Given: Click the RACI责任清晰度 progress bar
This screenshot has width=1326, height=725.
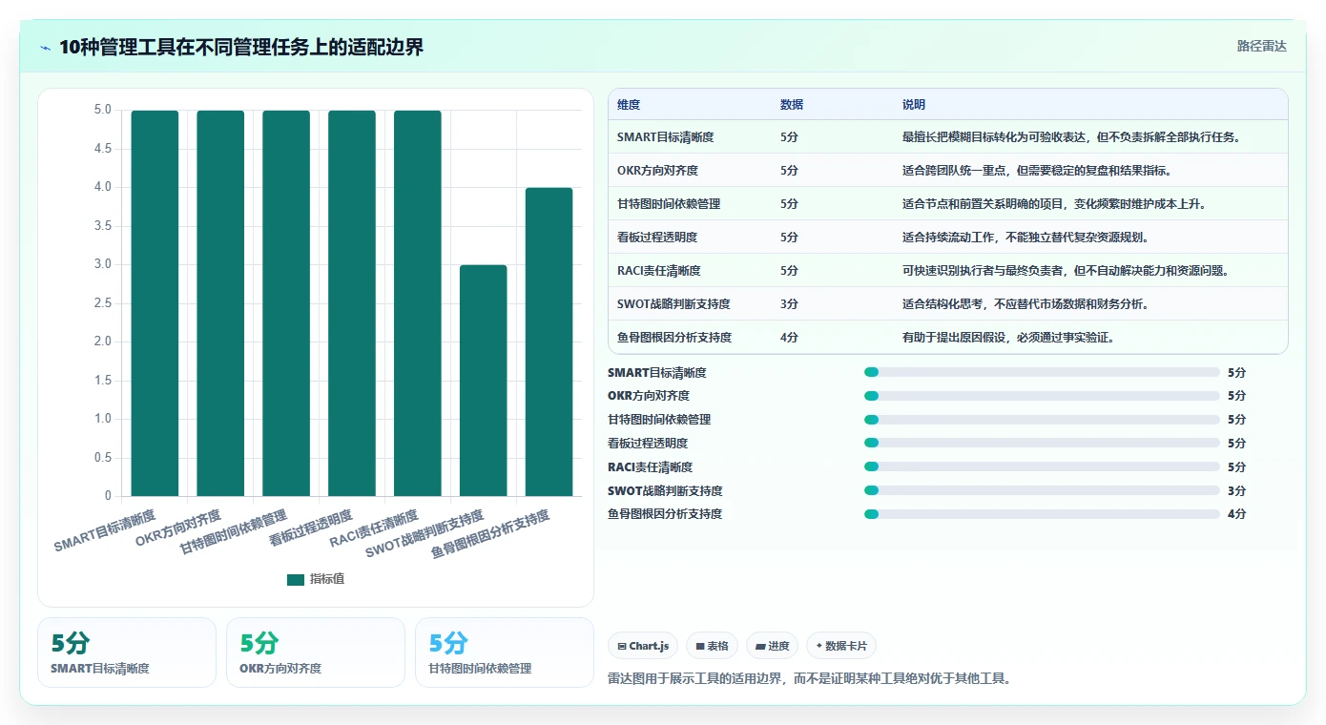Looking at the screenshot, I should 1042,466.
